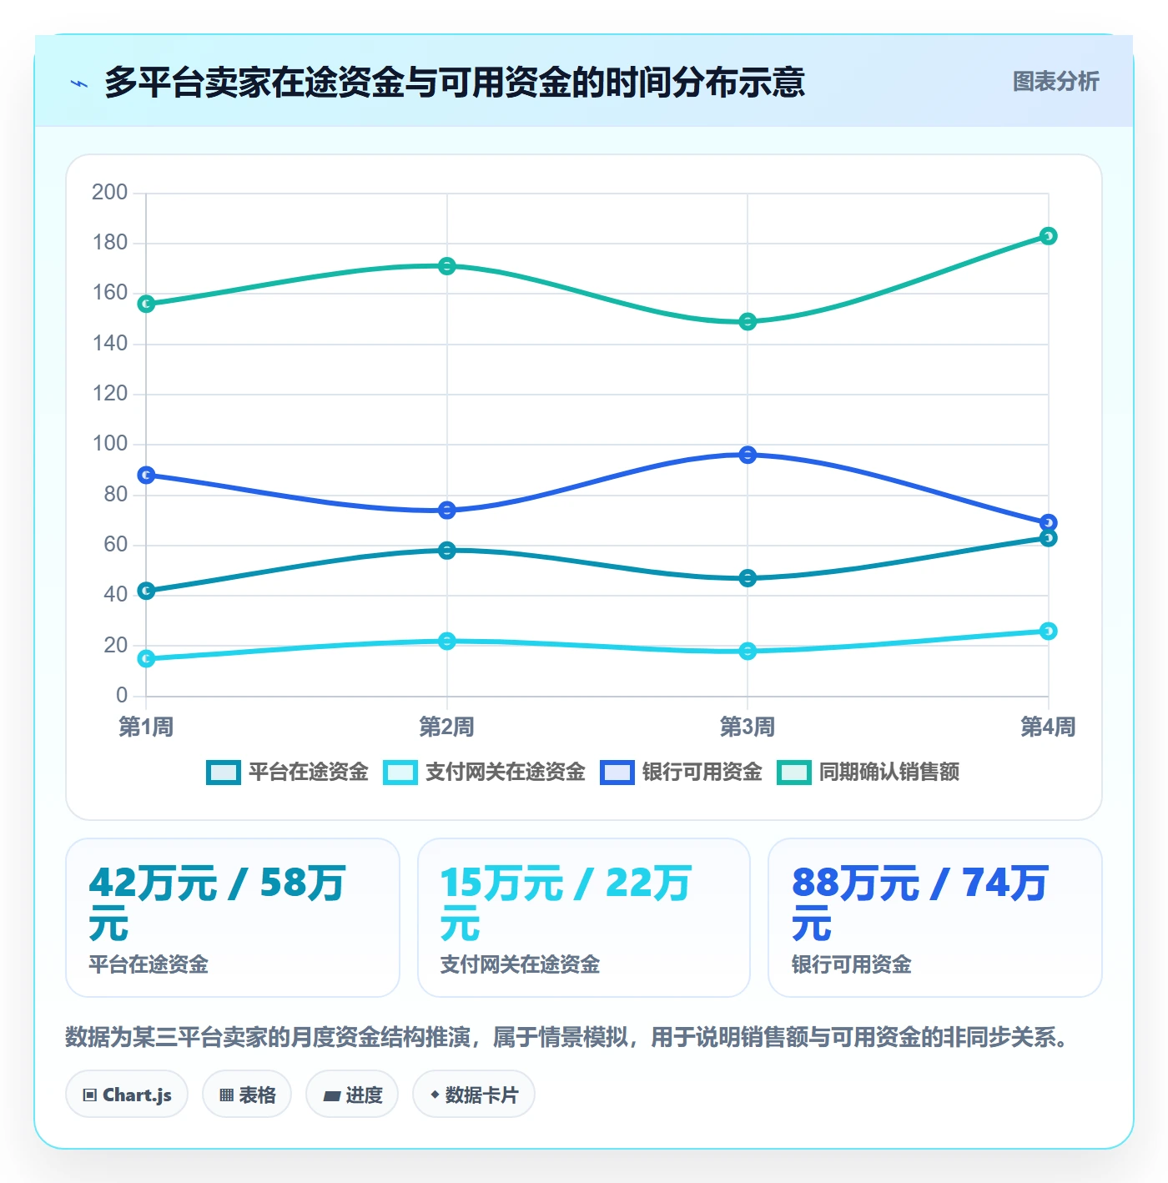Select the 数据卡片 tag chip
Image resolution: width=1168 pixels, height=1183 pixels.
[x=474, y=1095]
